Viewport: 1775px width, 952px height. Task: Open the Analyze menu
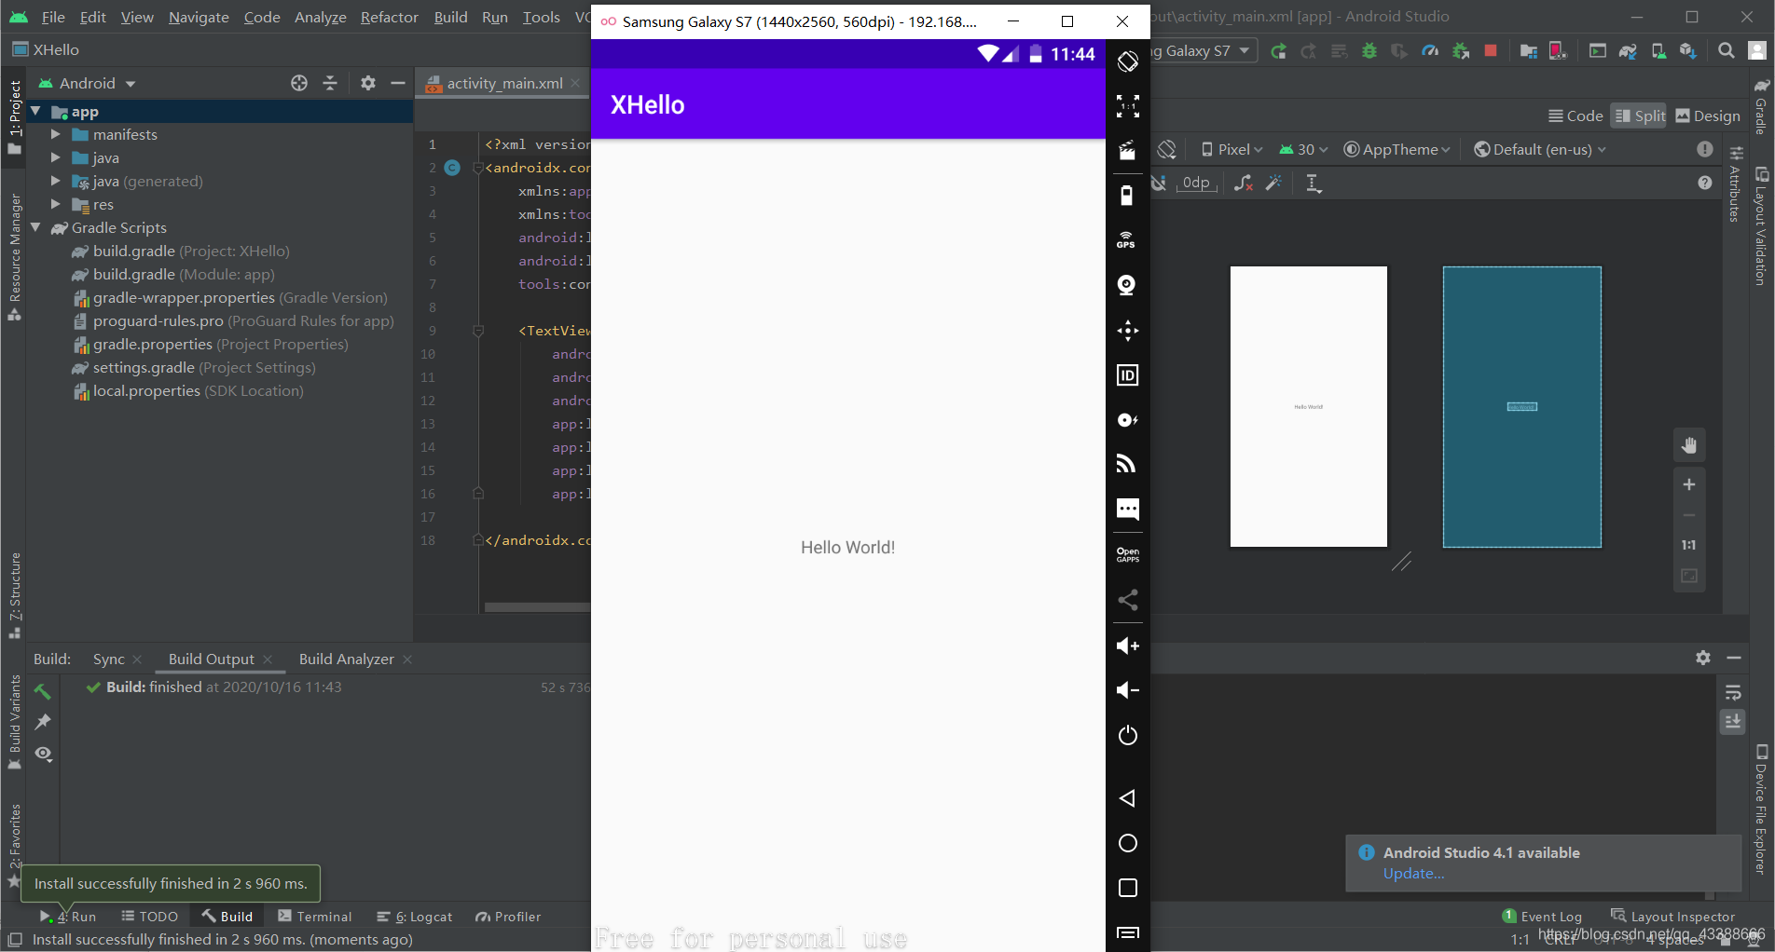pyautogui.click(x=321, y=17)
